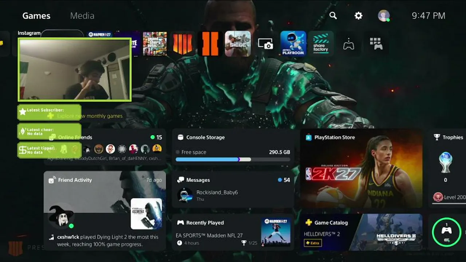Click the PlayStation Plus icon beside Game Catalog

309,222
